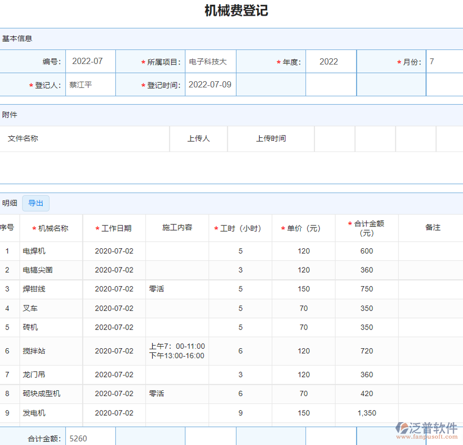Click the 附件 section header
Image resolution: width=463 pixels, height=445 pixels.
10,115
